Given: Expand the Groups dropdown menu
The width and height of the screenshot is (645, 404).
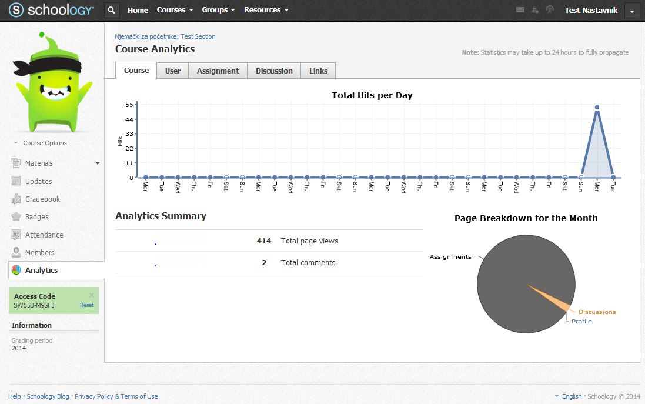Looking at the screenshot, I should 218,10.
